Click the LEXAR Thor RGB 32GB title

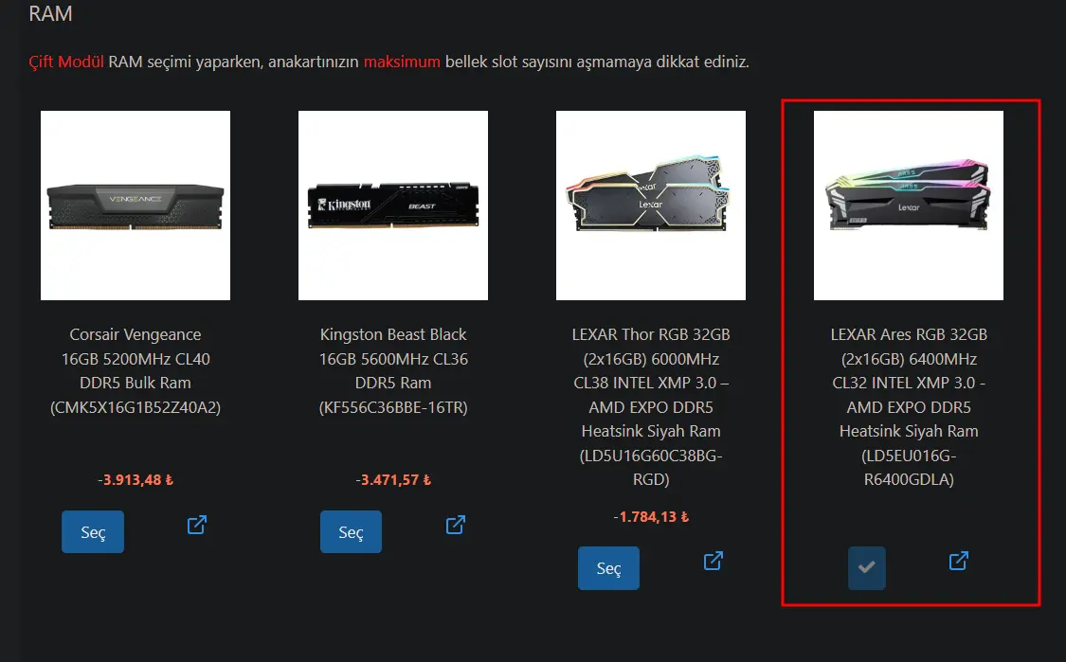(651, 406)
